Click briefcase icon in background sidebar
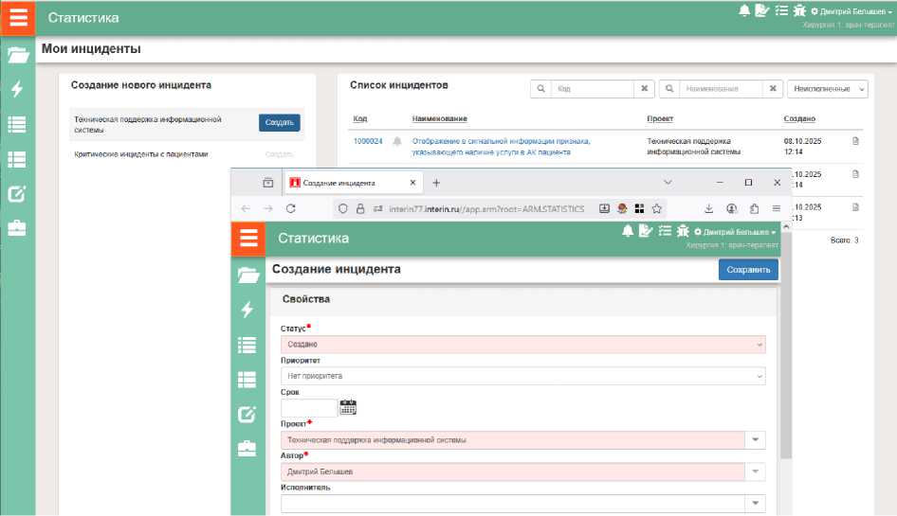Viewport: 897px width, 516px height. [17, 228]
